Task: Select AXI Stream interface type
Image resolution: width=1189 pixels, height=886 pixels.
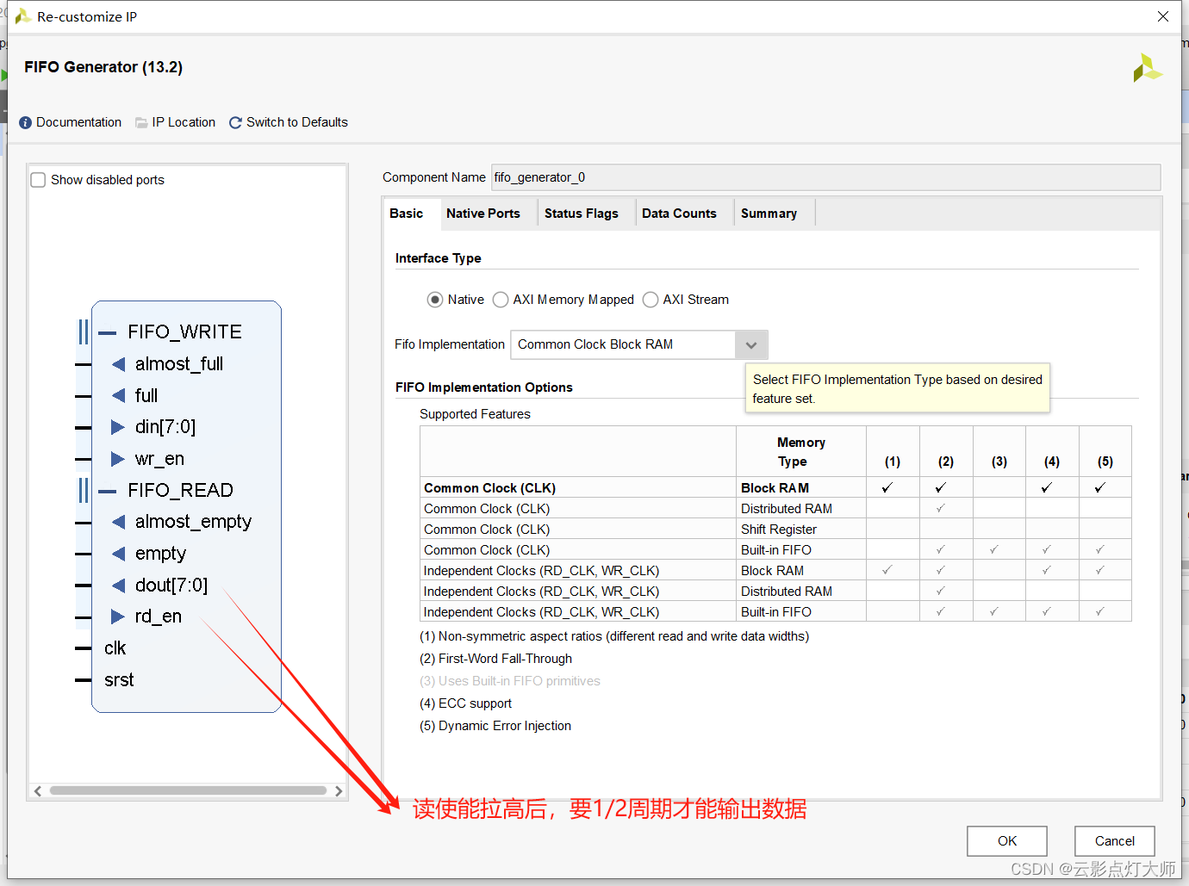Action: click(x=651, y=300)
